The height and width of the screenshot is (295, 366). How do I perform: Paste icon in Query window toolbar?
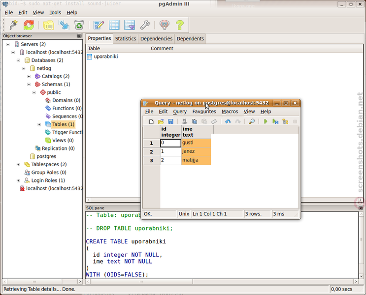coord(204,121)
